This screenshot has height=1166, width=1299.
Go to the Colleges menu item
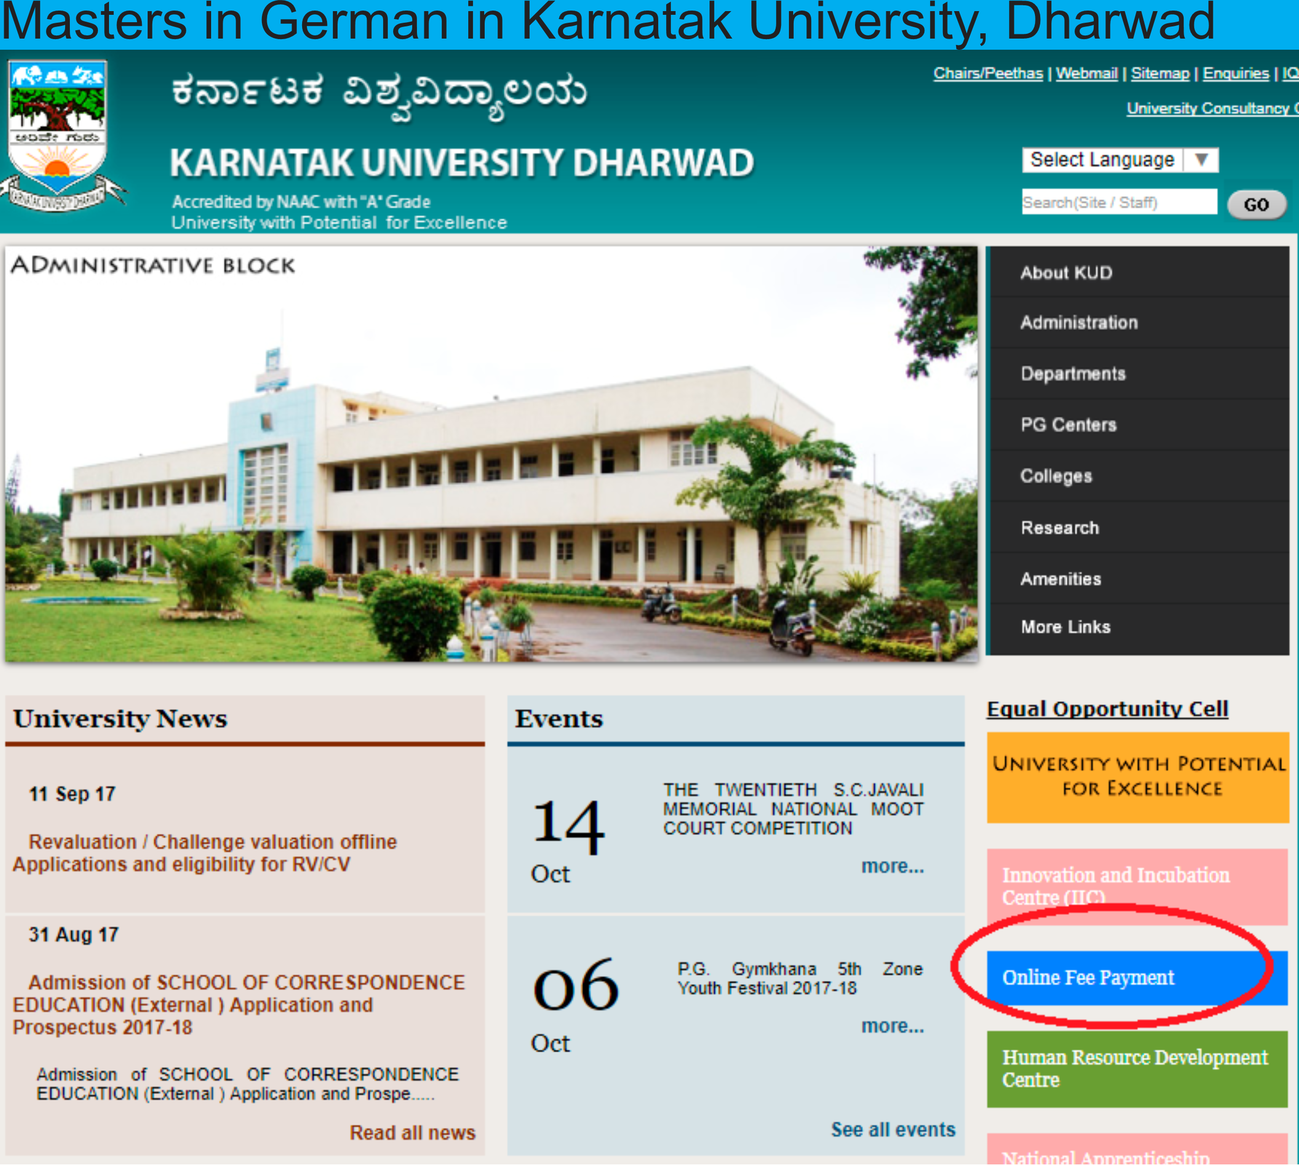click(1056, 476)
